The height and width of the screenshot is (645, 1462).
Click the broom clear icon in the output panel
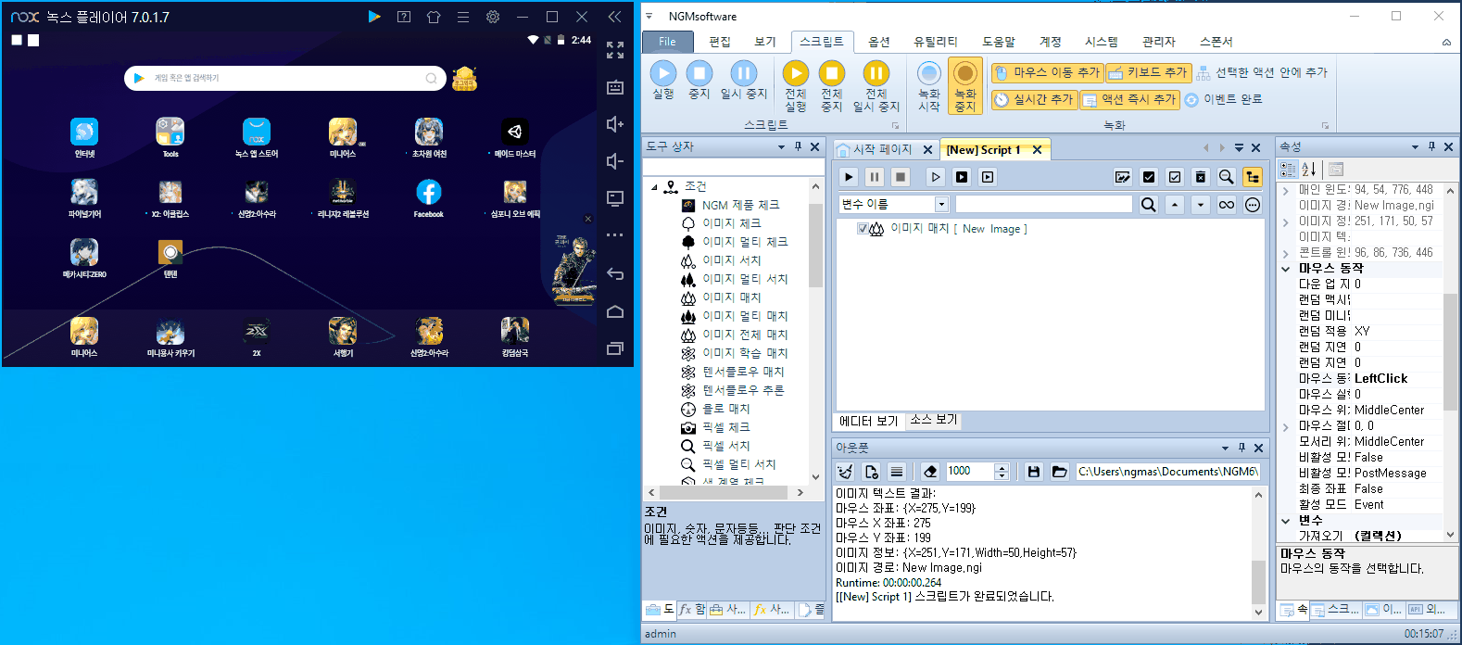point(845,472)
